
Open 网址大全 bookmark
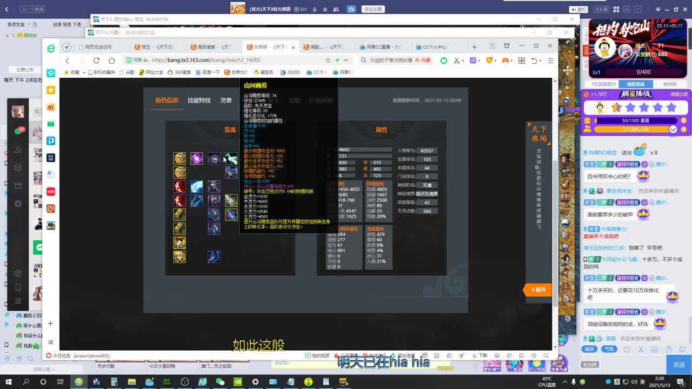tap(151, 72)
